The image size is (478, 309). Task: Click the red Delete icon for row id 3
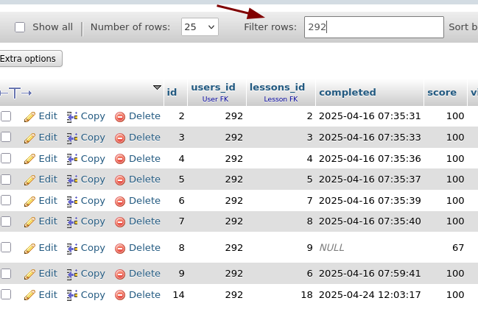(x=120, y=138)
